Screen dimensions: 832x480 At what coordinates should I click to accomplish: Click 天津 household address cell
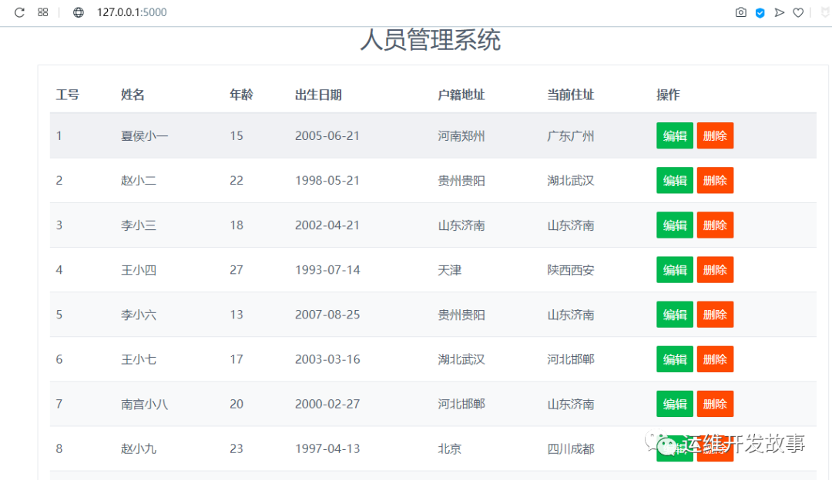(x=449, y=270)
